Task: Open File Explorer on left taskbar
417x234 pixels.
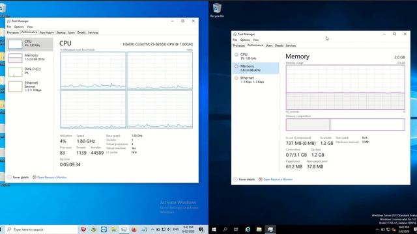Action: click(114, 229)
